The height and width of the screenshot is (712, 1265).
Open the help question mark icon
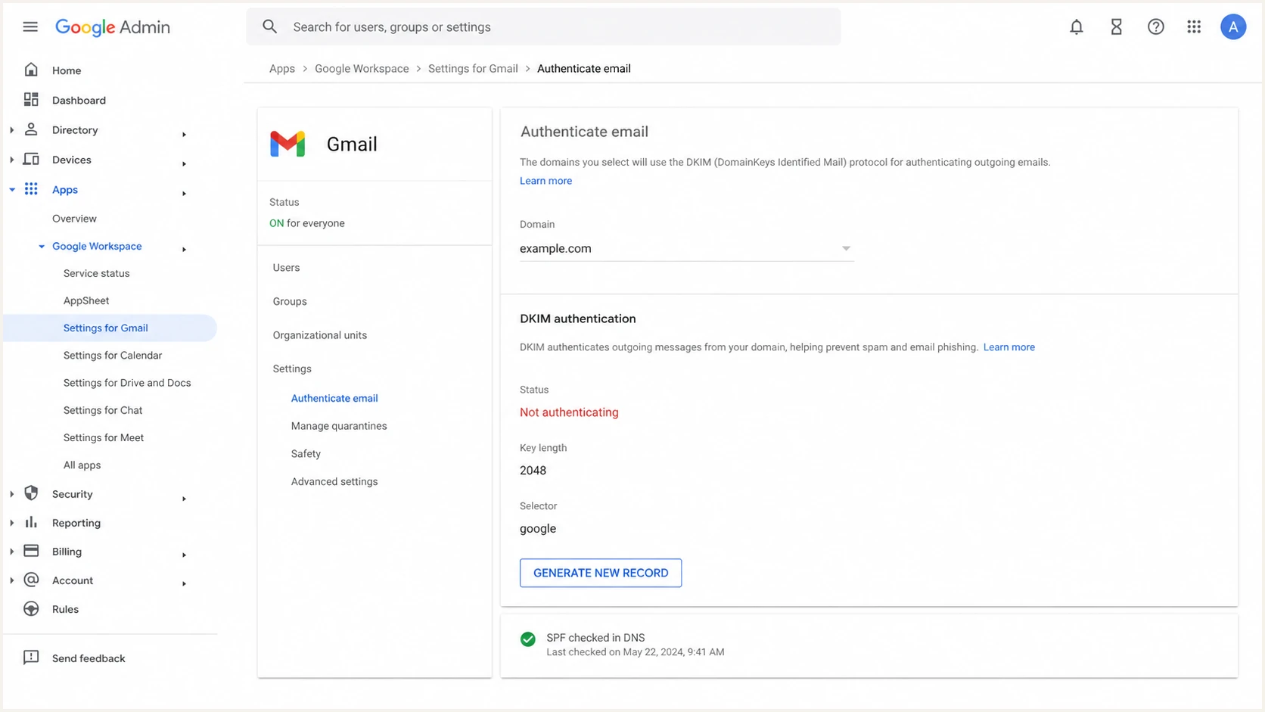1155,26
